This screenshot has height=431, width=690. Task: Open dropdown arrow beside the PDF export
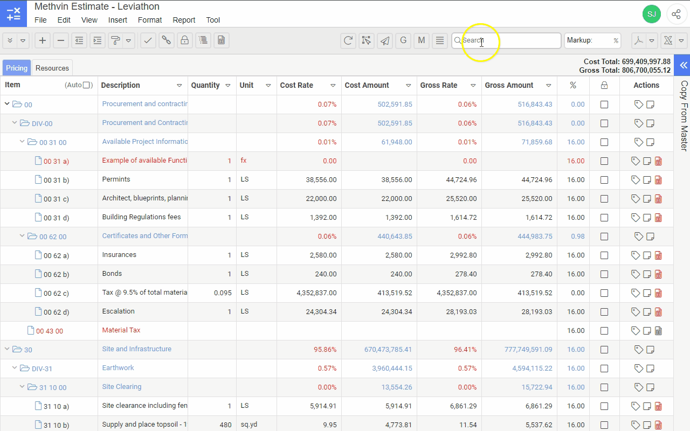652,40
